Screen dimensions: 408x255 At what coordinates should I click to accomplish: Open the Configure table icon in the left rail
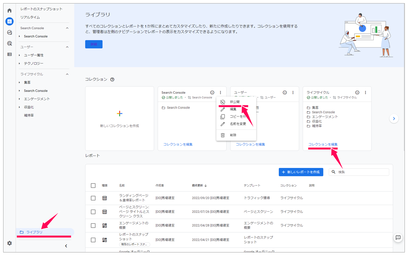pyautogui.click(x=9, y=54)
